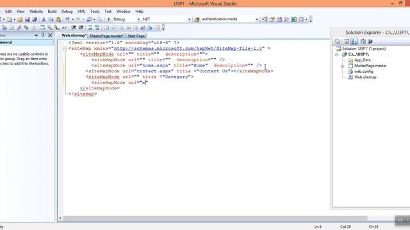The image size is (410, 230).
Task: Refresh the Solution Explorer
Action: pos(347,42)
